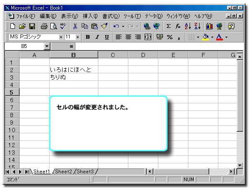Select the cell containing ちりぬ

(x=74, y=77)
